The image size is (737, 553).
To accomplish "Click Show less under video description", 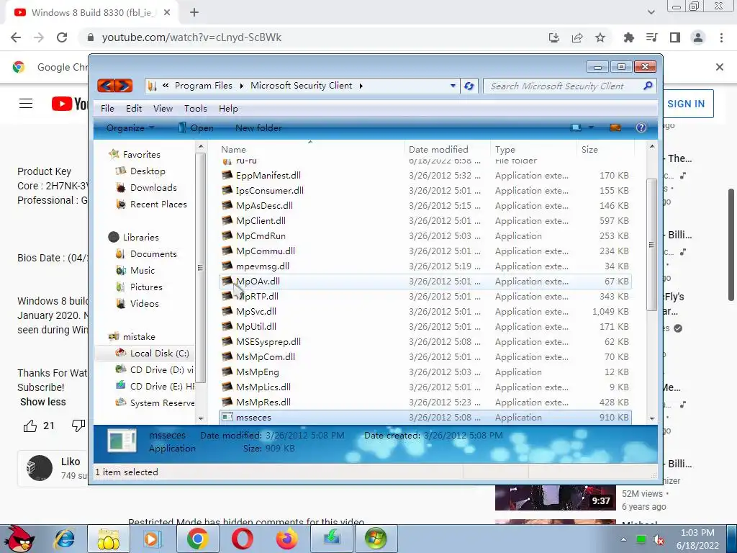I will point(42,402).
